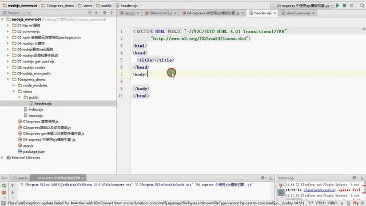Run the current configuration with the green play icon
The height and width of the screenshot is (206, 366).
coord(337,5)
